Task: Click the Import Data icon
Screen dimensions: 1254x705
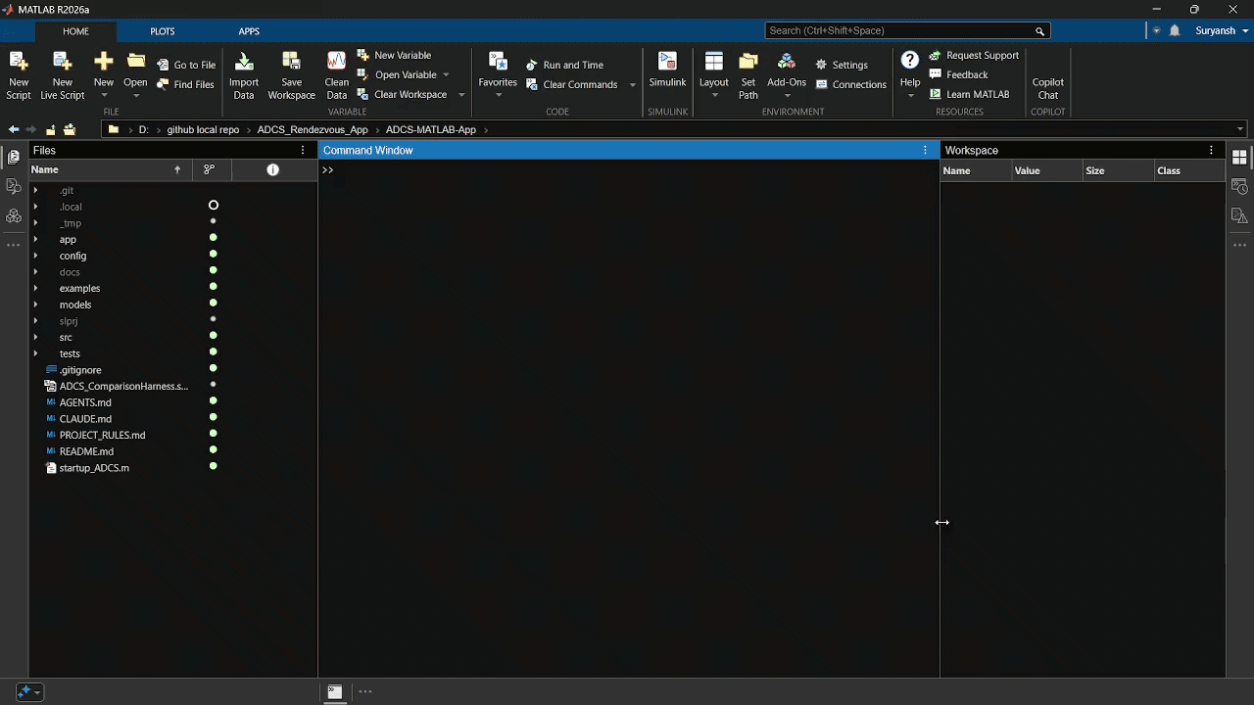Action: pyautogui.click(x=244, y=75)
